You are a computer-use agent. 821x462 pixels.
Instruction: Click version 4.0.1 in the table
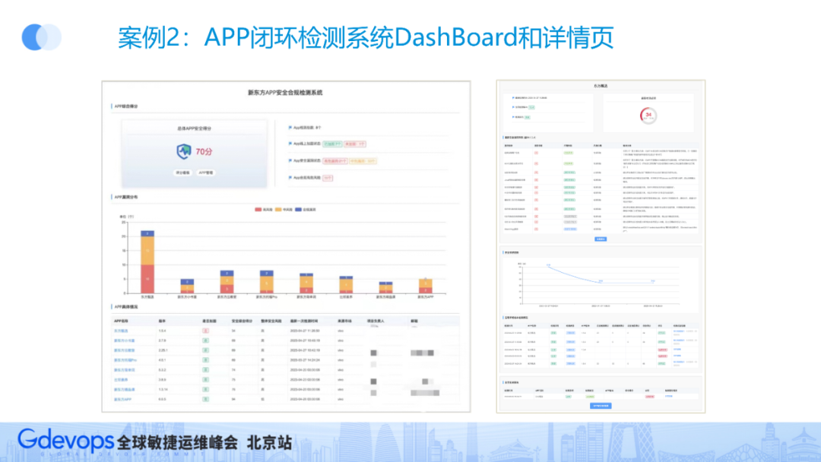point(163,360)
